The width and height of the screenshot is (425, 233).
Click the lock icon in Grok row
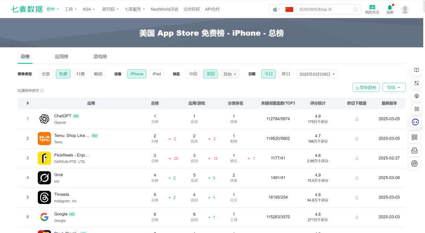click(357, 178)
